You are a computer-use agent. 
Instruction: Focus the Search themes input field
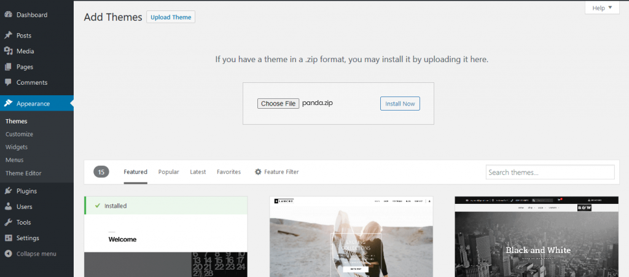pos(550,173)
